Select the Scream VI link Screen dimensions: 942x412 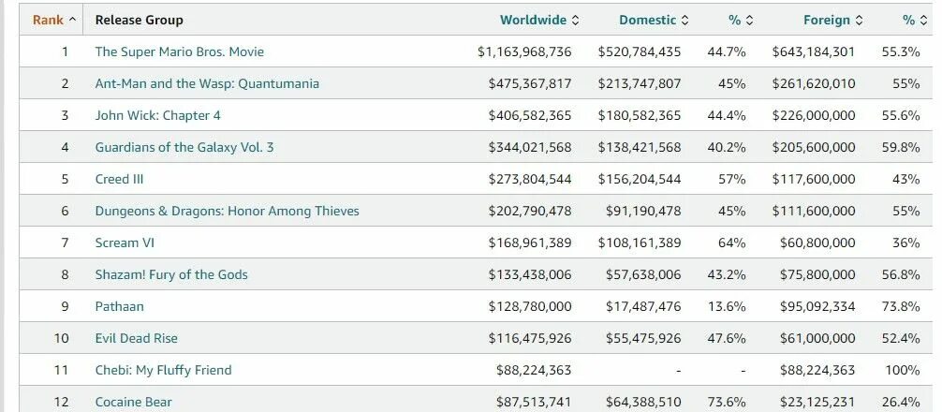tap(125, 243)
